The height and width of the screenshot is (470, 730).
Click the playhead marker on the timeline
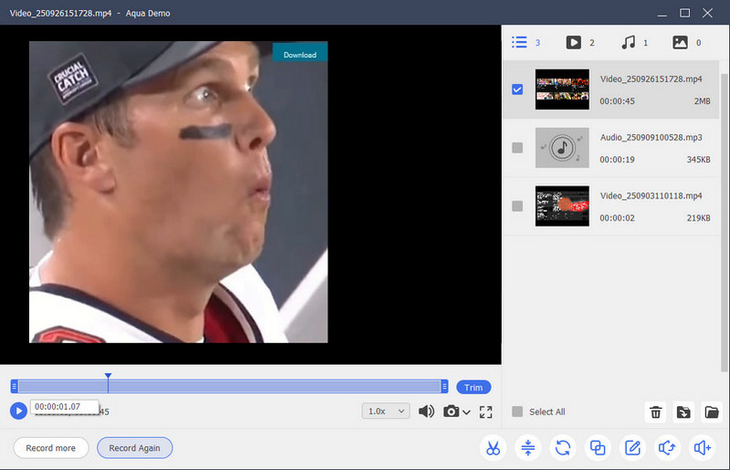coord(108,376)
